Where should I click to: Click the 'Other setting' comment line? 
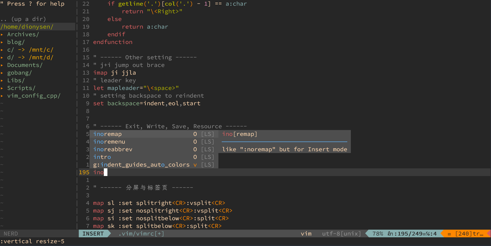point(145,57)
